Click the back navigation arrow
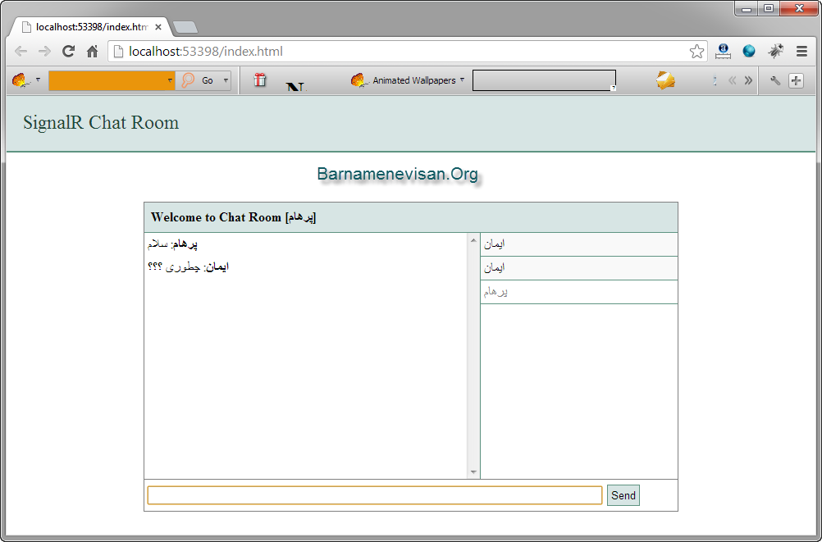822x542 pixels. [21, 51]
